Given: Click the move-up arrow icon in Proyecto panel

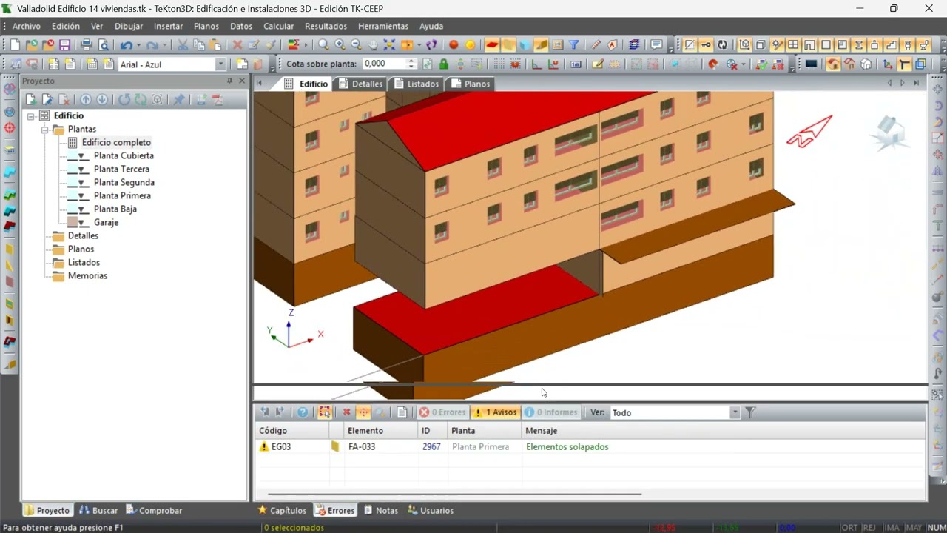Looking at the screenshot, I should pyautogui.click(x=86, y=99).
